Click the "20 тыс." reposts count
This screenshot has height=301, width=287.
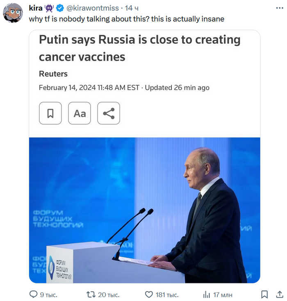[x=108, y=294]
